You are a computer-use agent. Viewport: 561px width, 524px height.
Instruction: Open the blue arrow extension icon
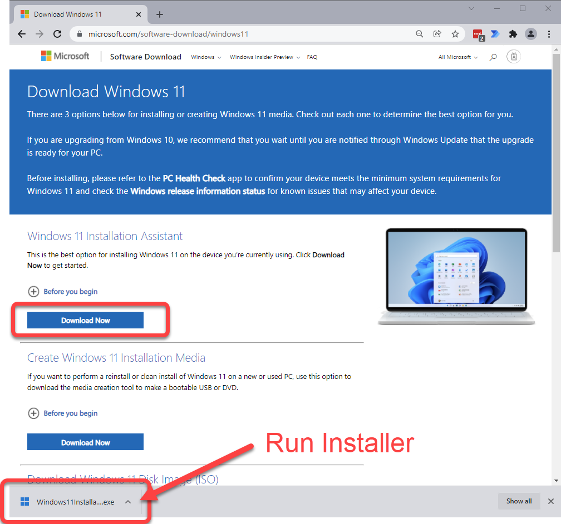coord(495,34)
